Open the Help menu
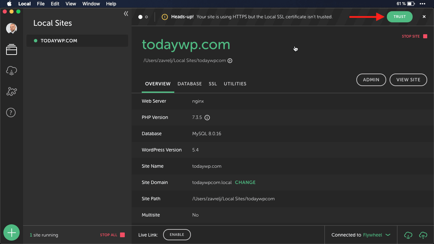The image size is (434, 244). (x=111, y=4)
